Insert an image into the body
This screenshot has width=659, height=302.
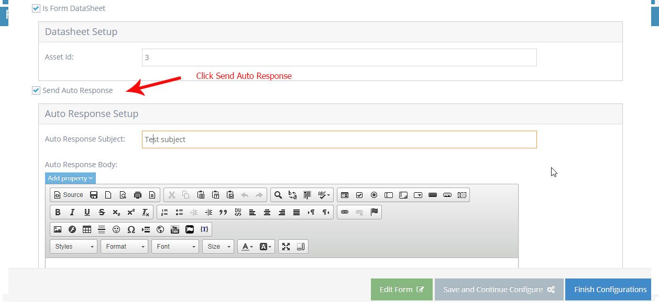point(58,229)
